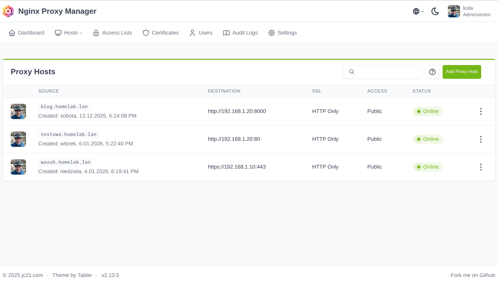This screenshot has height=284, width=498.
Task: Open options menu for blog.homelab.lan row
Action: 481,111
